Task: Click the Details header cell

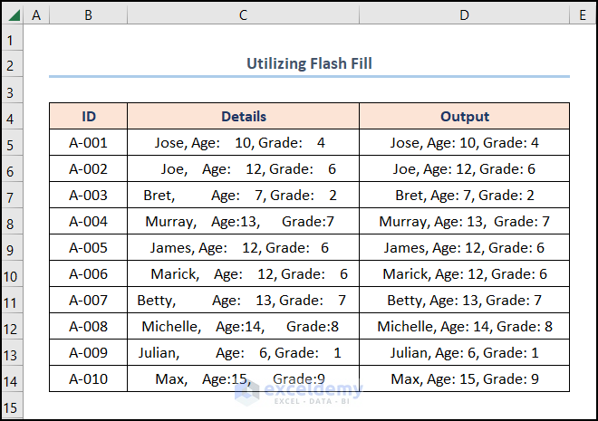Action: pos(243,117)
